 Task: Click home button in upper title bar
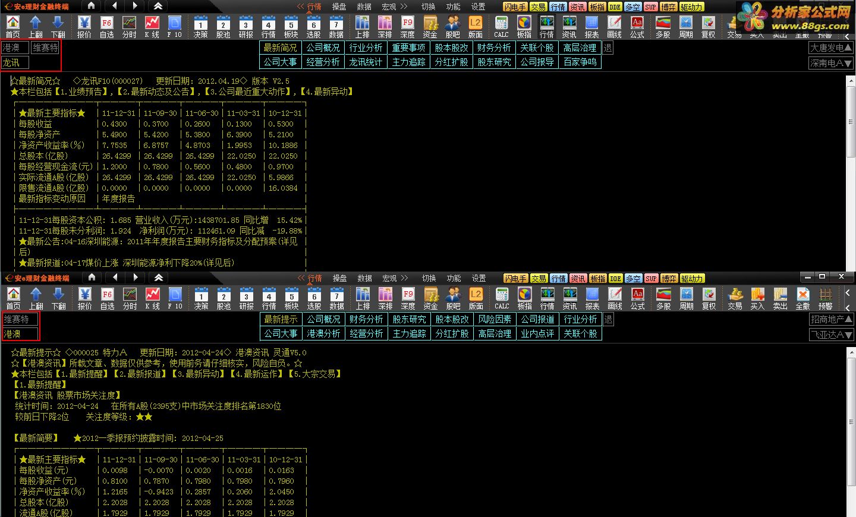pyautogui.click(x=91, y=6)
